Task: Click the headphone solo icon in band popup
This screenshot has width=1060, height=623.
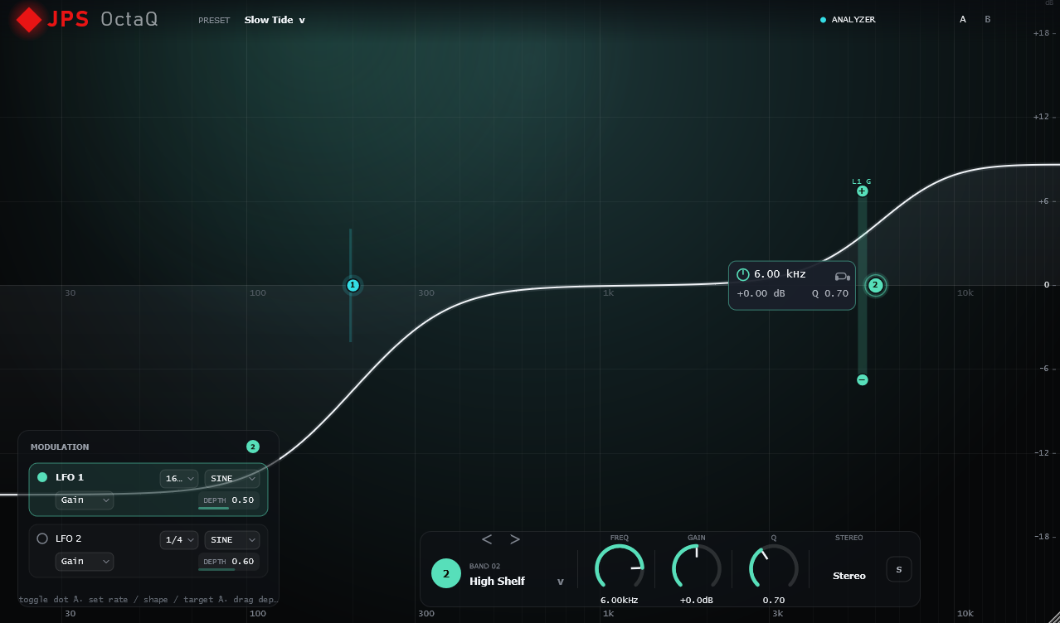Action: tap(842, 276)
